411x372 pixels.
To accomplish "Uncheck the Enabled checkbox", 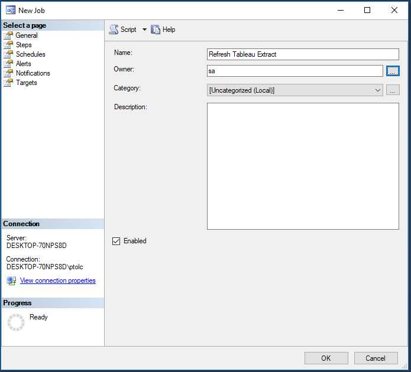I will pyautogui.click(x=116, y=241).
